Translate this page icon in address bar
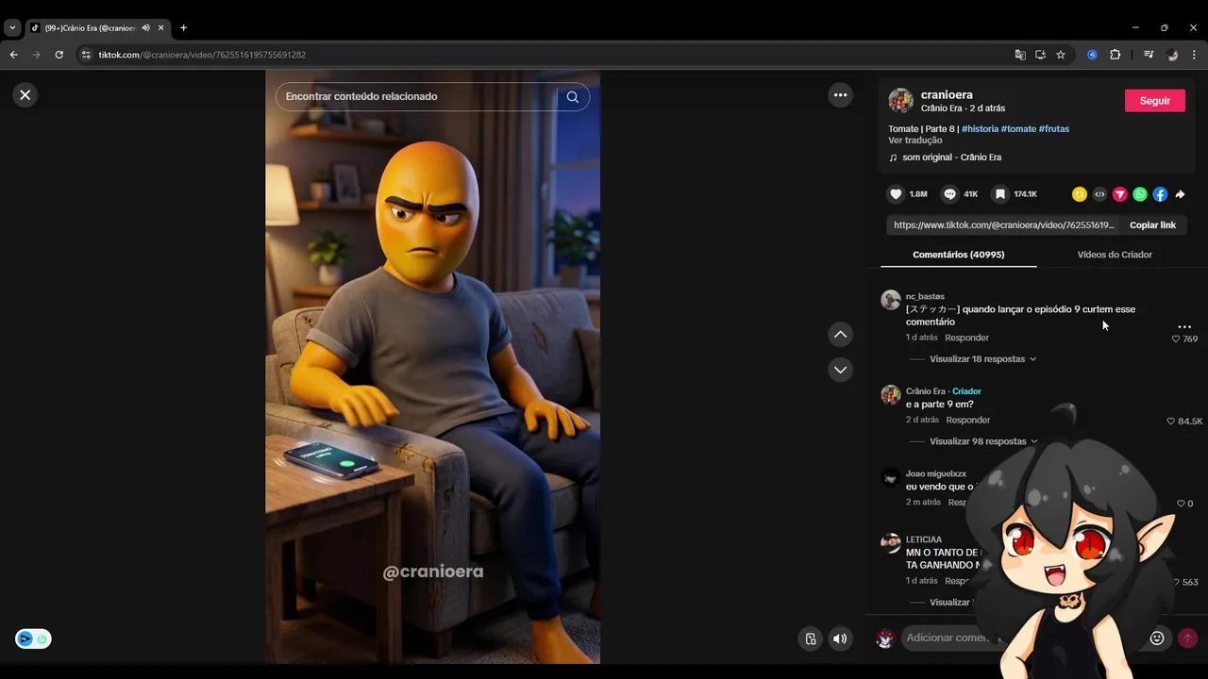The height and width of the screenshot is (679, 1208). 1020,55
